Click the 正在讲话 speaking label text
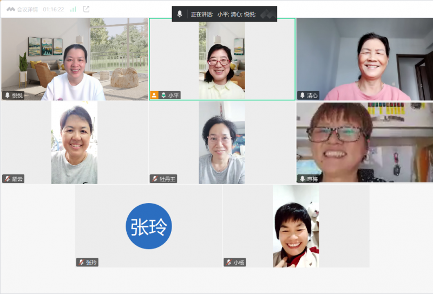This screenshot has width=433, height=294. tap(201, 14)
